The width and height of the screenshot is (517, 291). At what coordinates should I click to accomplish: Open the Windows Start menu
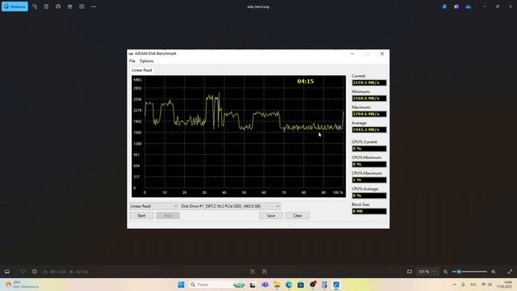(x=181, y=285)
